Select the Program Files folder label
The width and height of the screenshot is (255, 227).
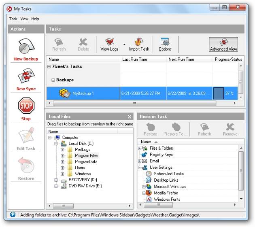[x=86, y=156]
